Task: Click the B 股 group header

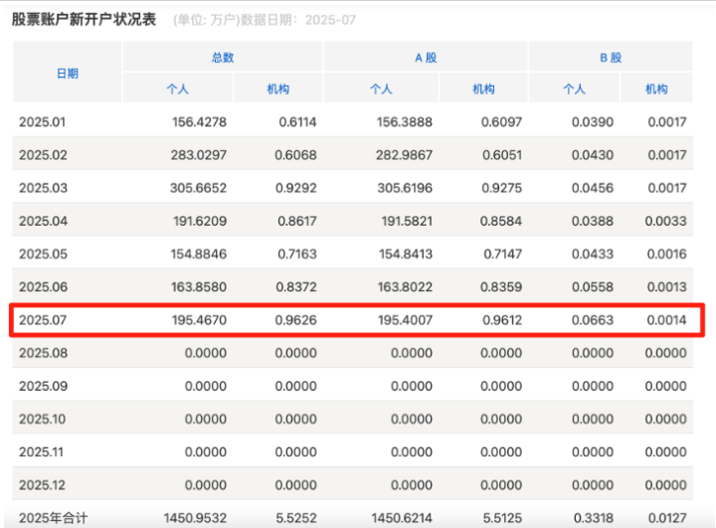Action: point(611,58)
